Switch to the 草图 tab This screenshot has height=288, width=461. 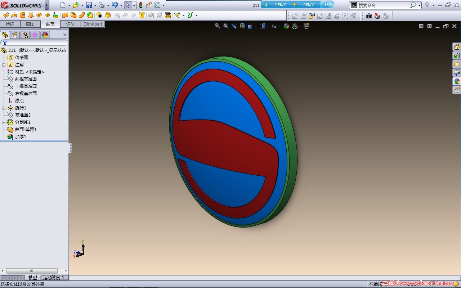(x=30, y=24)
